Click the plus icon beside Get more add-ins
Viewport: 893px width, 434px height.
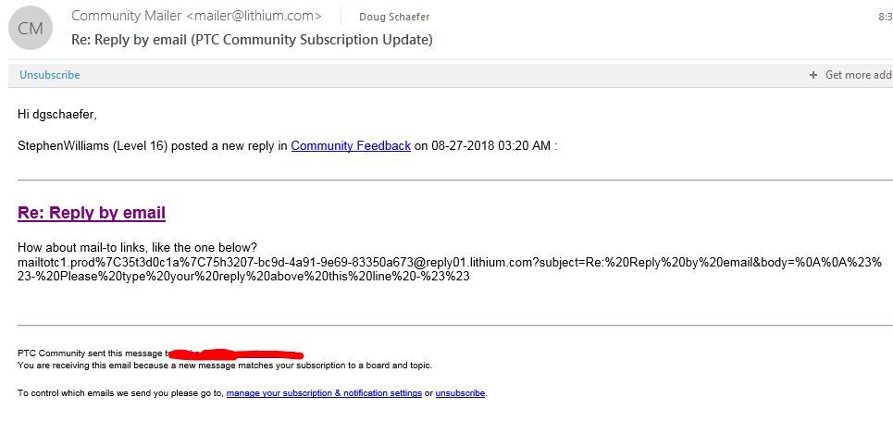coord(812,75)
